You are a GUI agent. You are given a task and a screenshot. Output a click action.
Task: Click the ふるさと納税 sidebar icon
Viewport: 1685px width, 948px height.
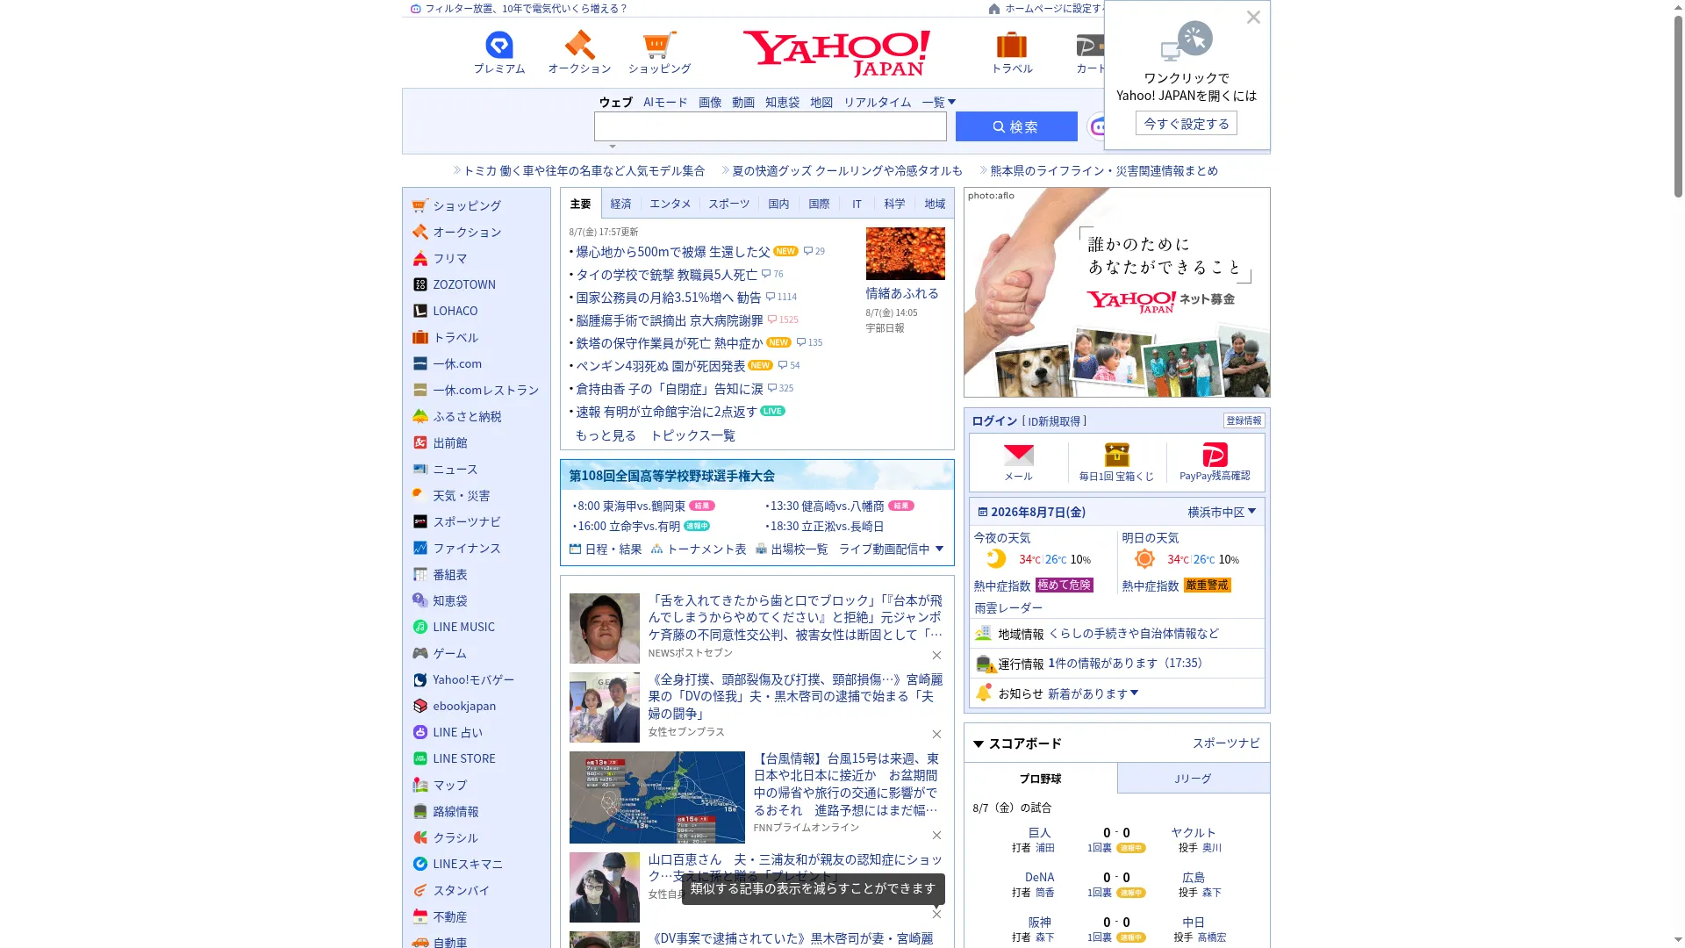pyautogui.click(x=420, y=416)
